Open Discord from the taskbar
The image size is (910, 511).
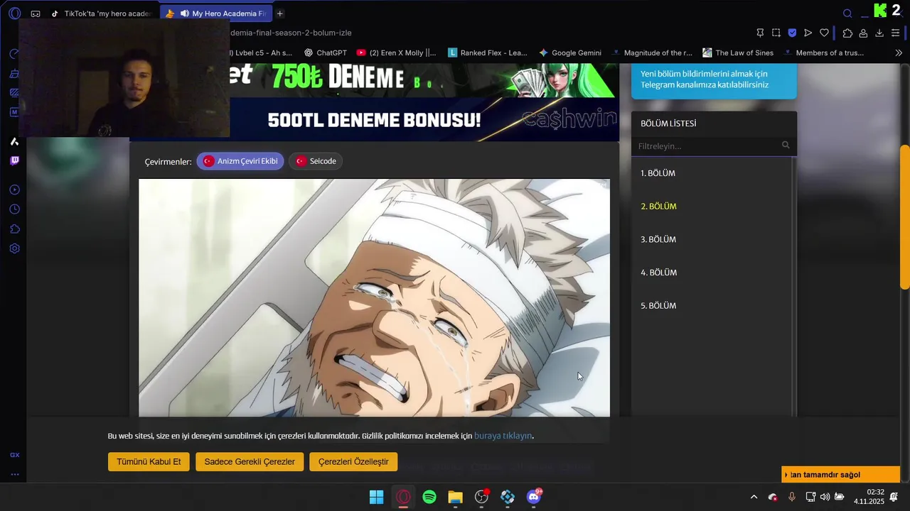534,497
